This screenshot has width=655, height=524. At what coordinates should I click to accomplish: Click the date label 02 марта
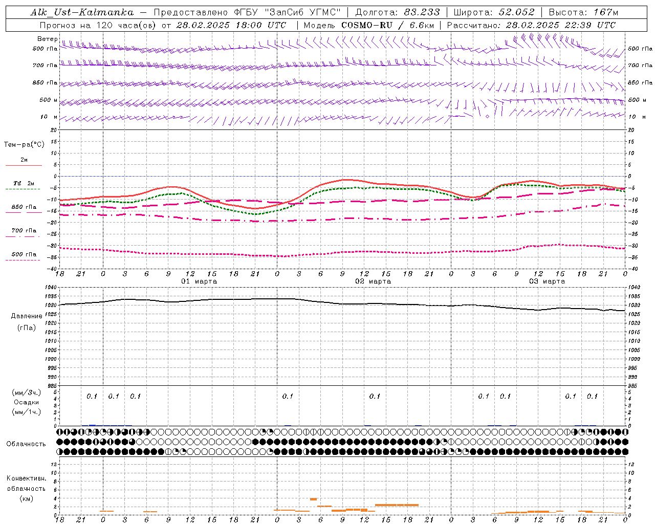point(373,281)
